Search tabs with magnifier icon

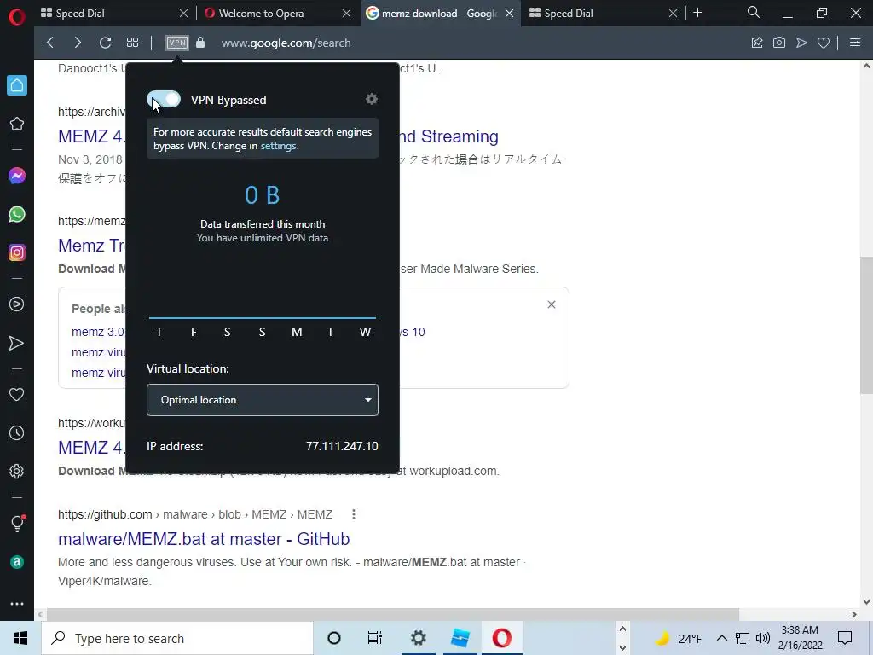coord(754,12)
